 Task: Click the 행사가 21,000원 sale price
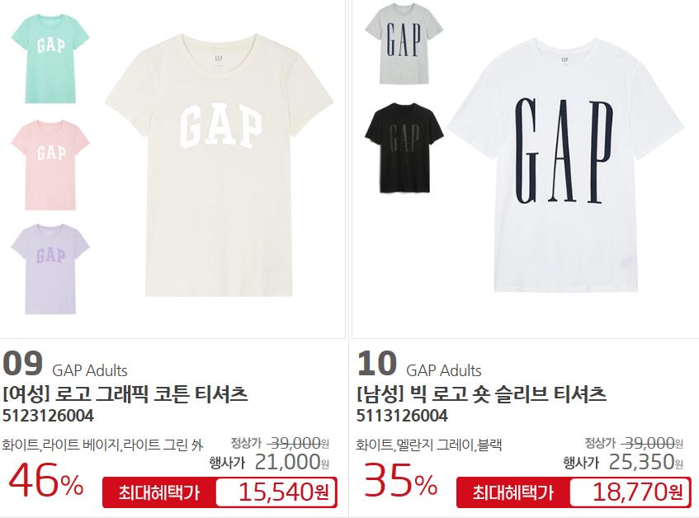269,462
